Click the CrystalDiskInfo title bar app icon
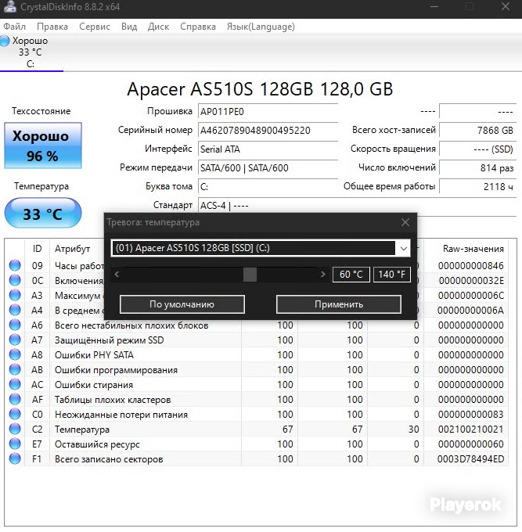 tap(9, 7)
